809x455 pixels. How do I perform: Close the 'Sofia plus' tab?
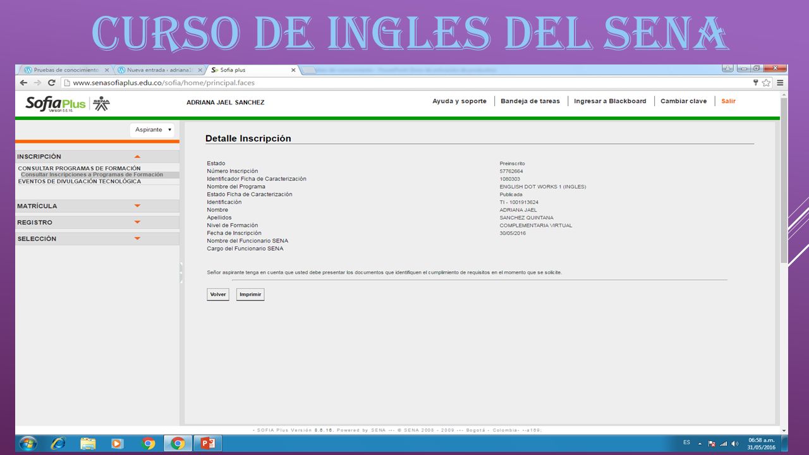293,70
